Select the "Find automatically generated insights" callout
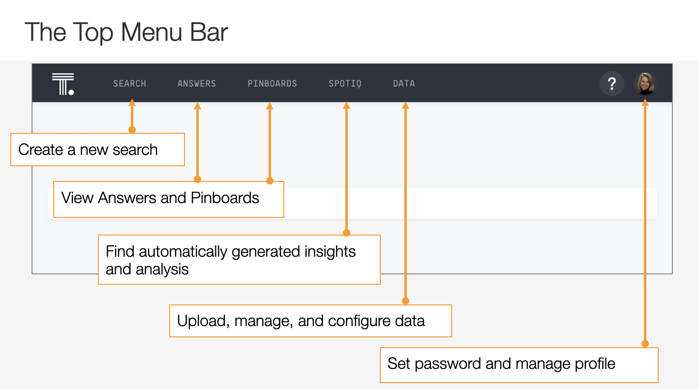This screenshot has height=390, width=699. click(x=239, y=260)
